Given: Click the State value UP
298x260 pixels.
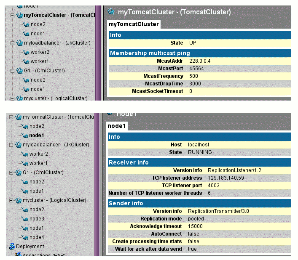Looking at the screenshot, I should (193, 43).
